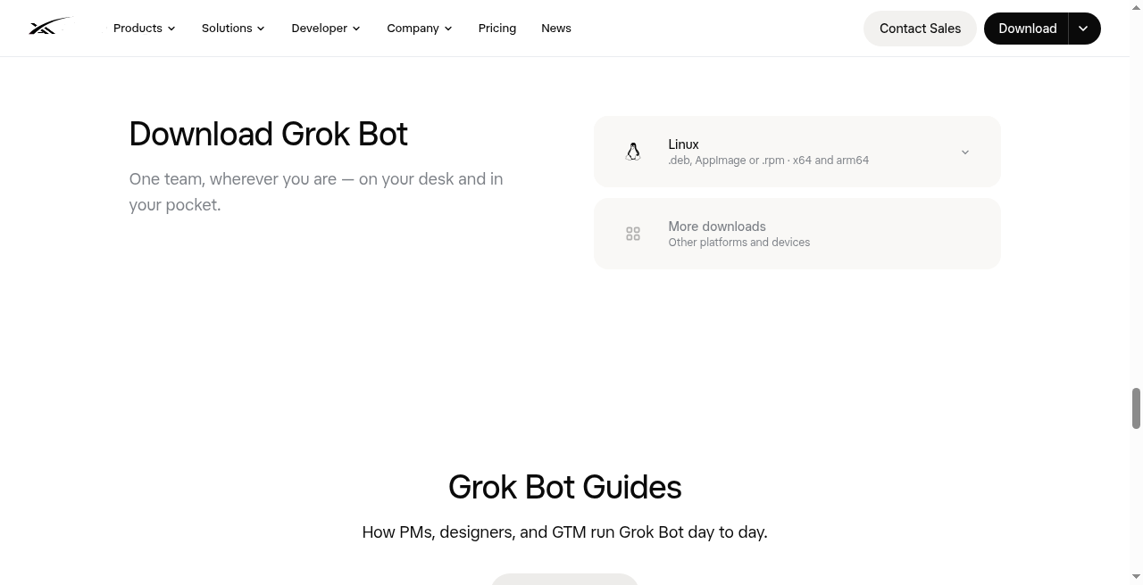The height and width of the screenshot is (585, 1143).
Task: Open the Products dropdown menu
Action: [x=144, y=29]
